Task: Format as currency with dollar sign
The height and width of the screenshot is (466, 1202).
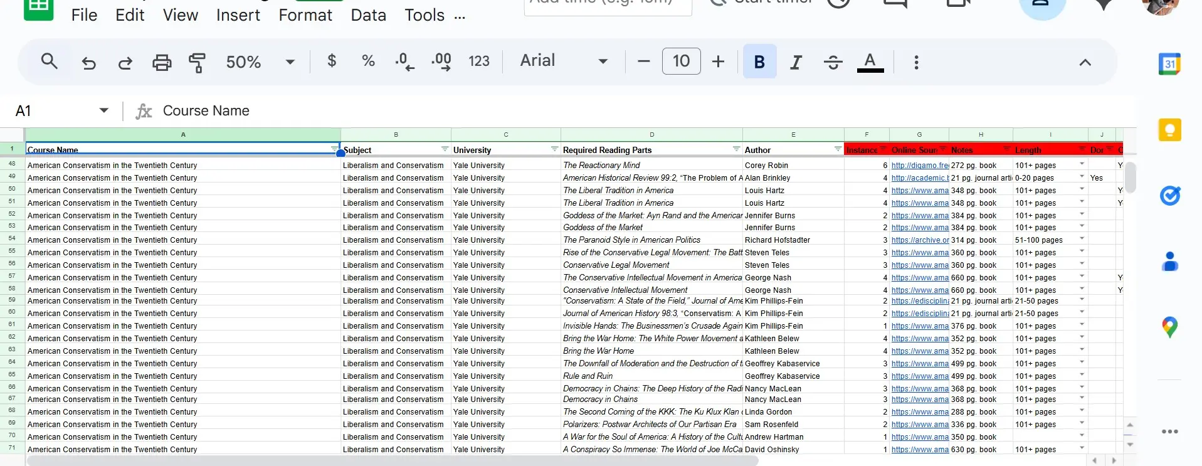Action: click(332, 61)
